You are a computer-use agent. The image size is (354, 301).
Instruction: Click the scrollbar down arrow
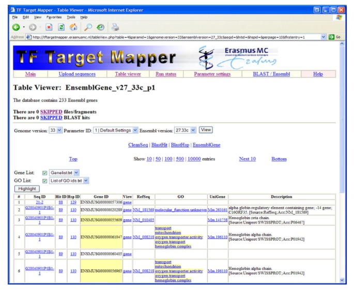[342, 280]
